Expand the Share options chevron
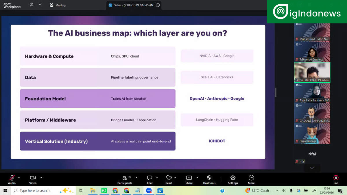This screenshot has height=195, width=347. pyautogui.click(x=197, y=178)
